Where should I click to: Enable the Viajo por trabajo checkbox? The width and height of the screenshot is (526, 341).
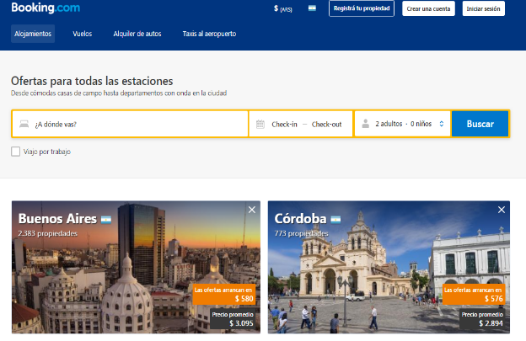tap(16, 152)
